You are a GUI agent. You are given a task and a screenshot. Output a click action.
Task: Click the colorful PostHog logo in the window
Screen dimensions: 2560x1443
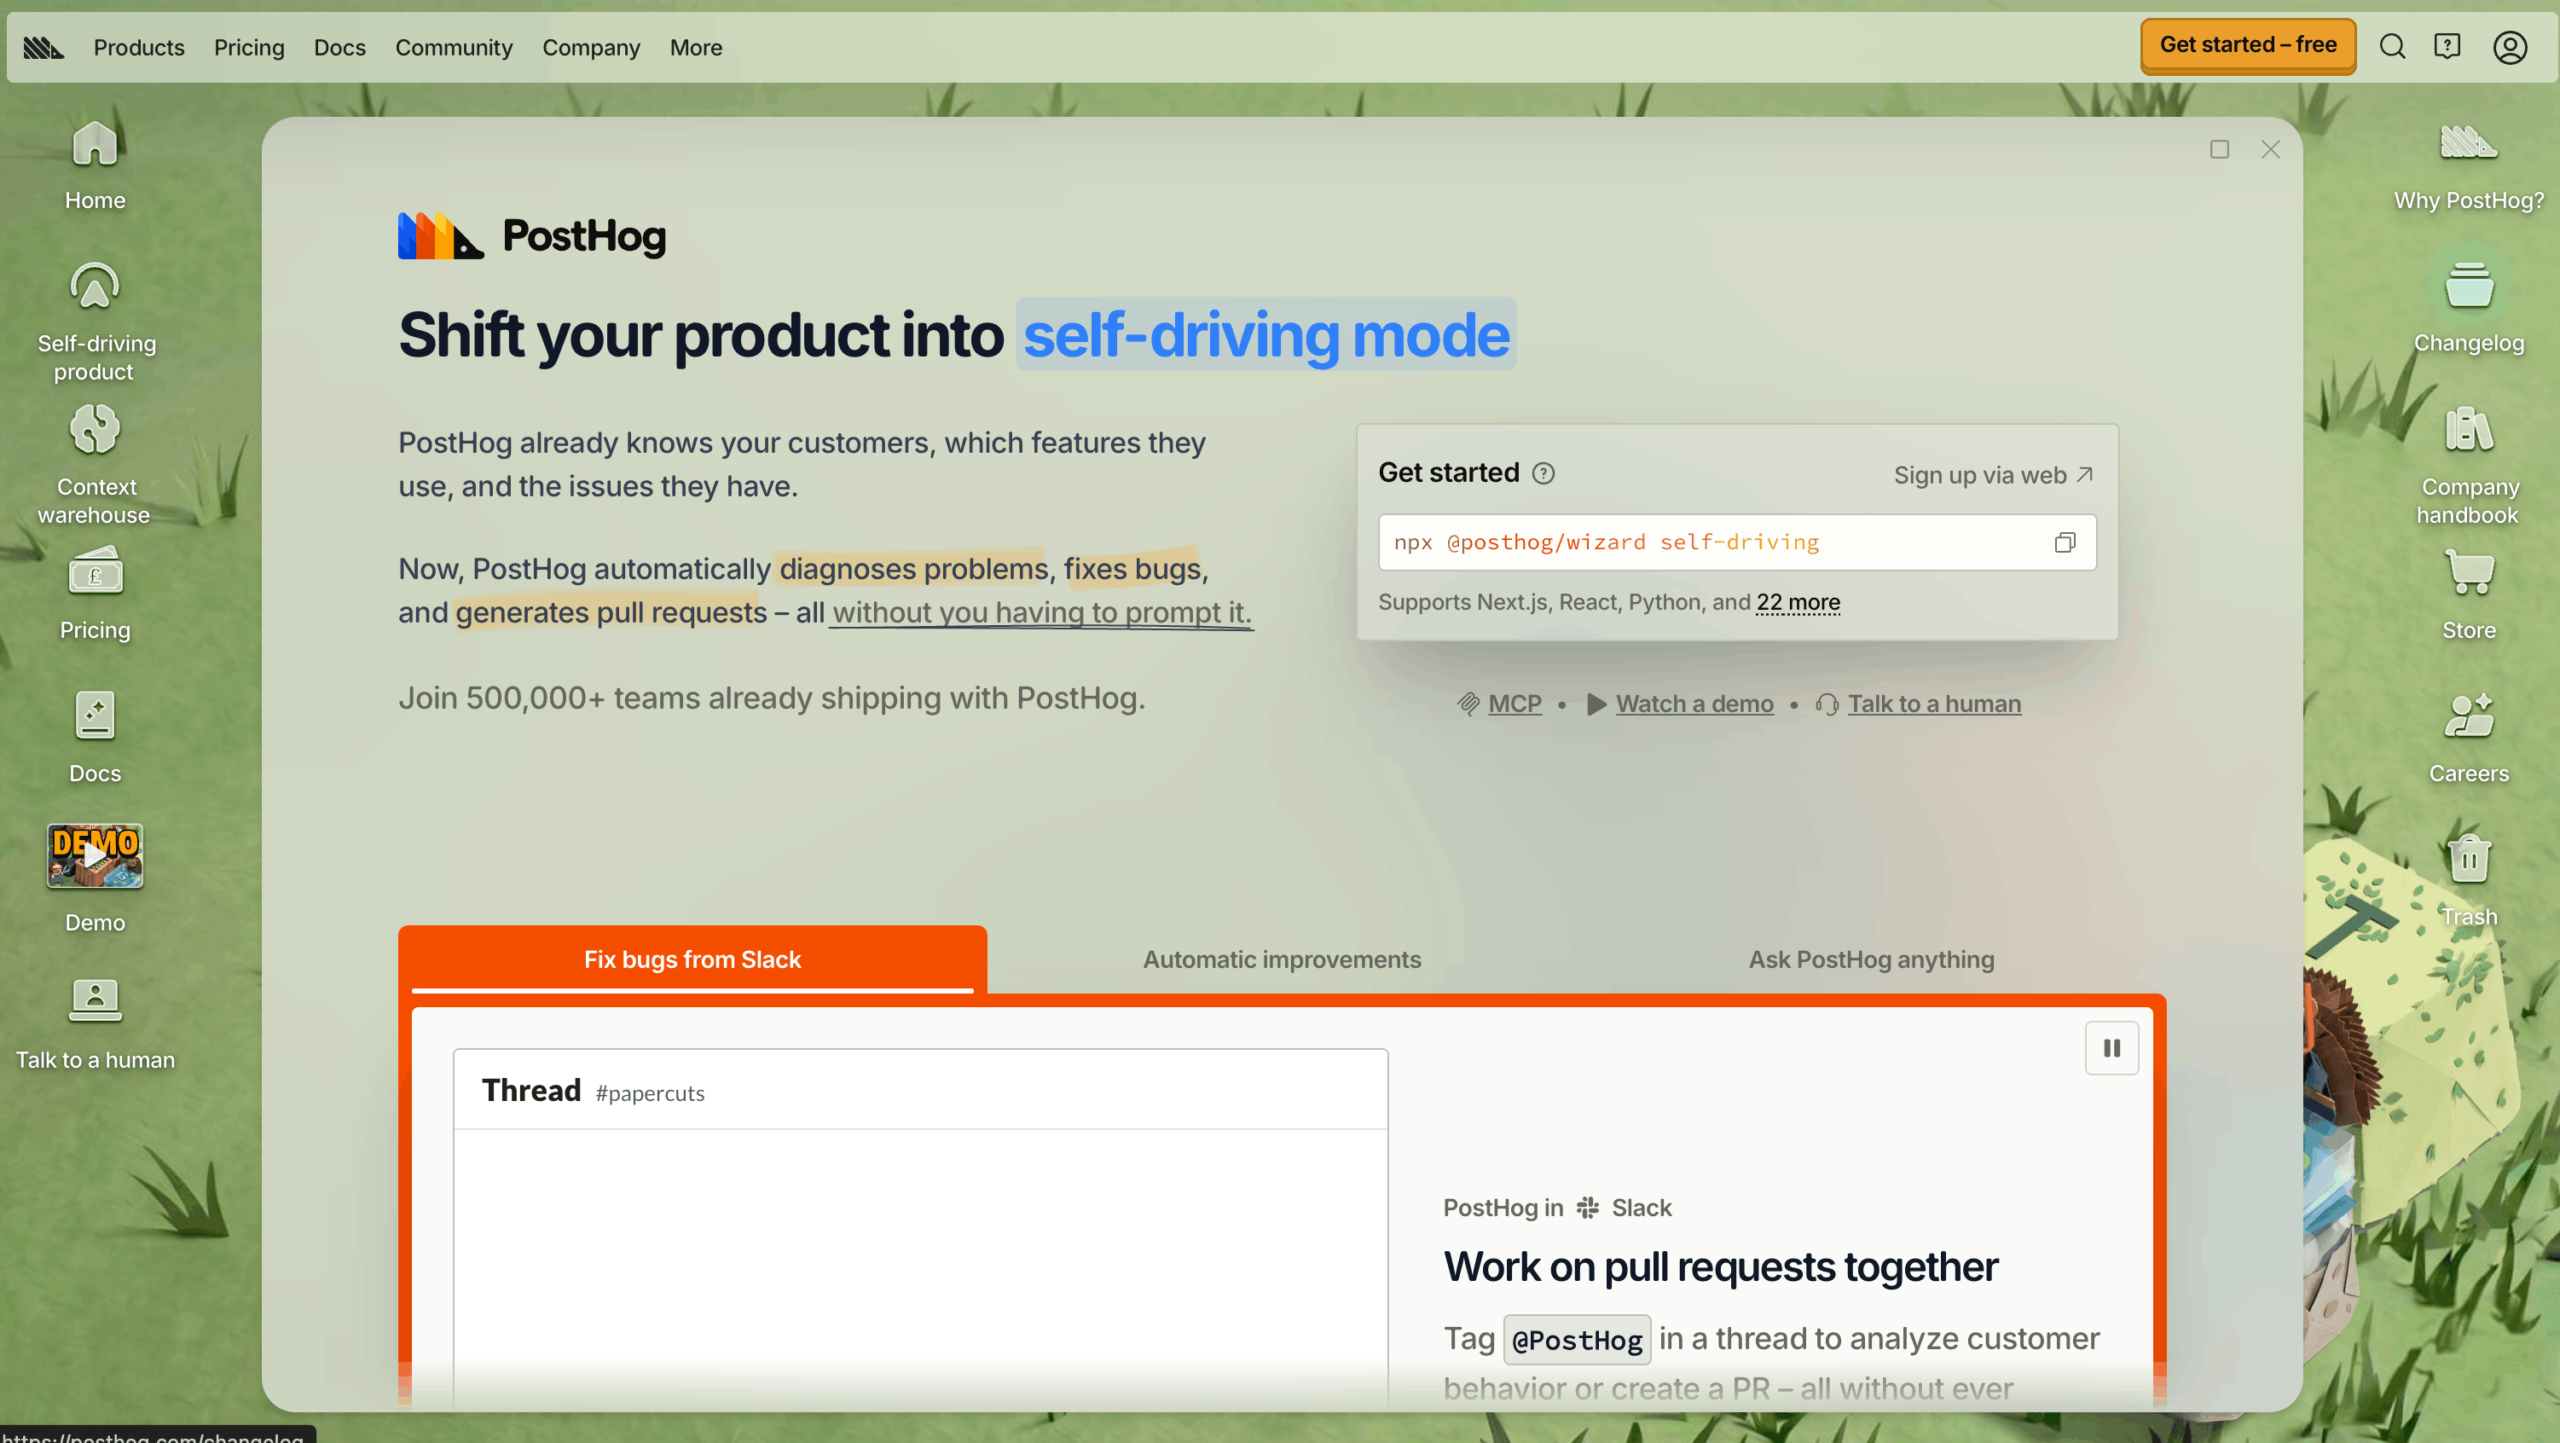click(533, 235)
